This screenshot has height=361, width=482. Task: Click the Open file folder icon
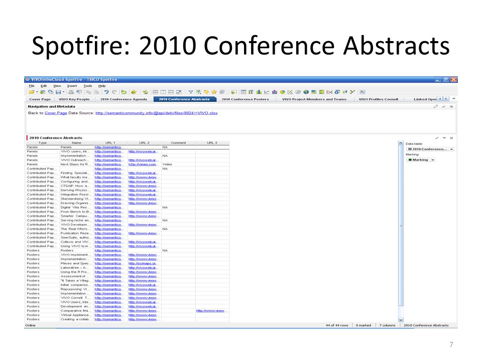pos(32,92)
